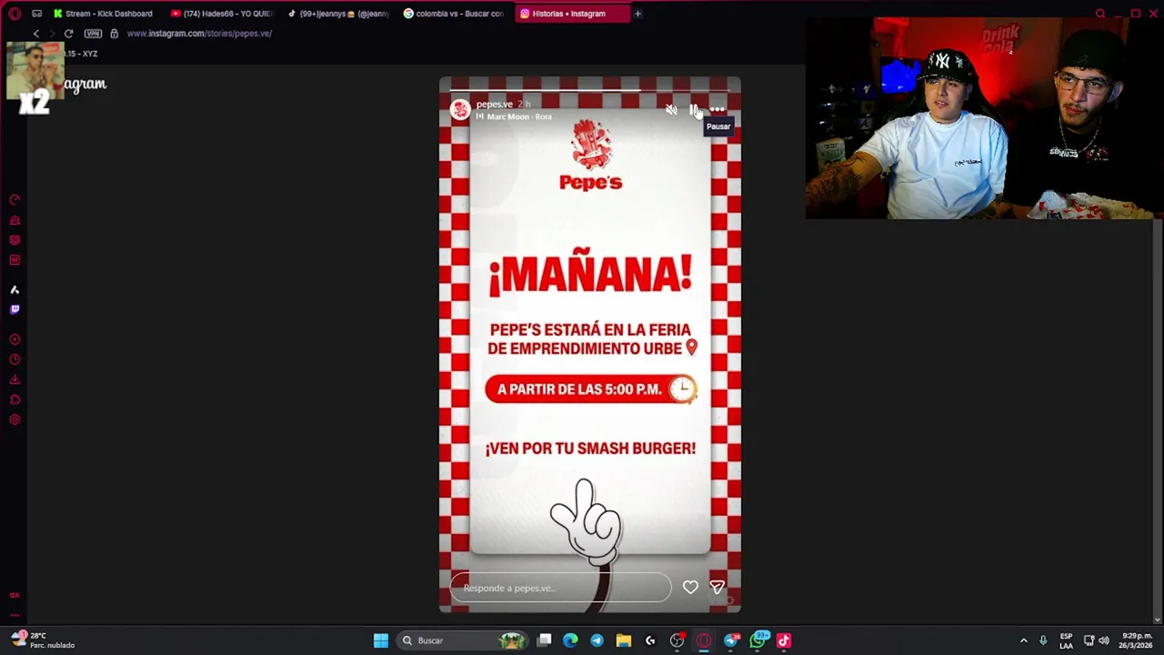Open TikTok app from taskbar
The width and height of the screenshot is (1164, 655).
(x=784, y=640)
